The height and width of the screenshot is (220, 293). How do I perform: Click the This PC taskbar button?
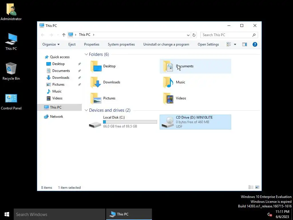click(129, 214)
